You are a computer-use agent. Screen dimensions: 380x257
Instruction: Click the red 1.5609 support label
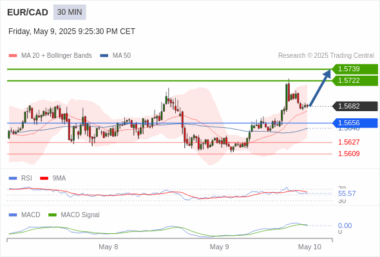(x=348, y=154)
